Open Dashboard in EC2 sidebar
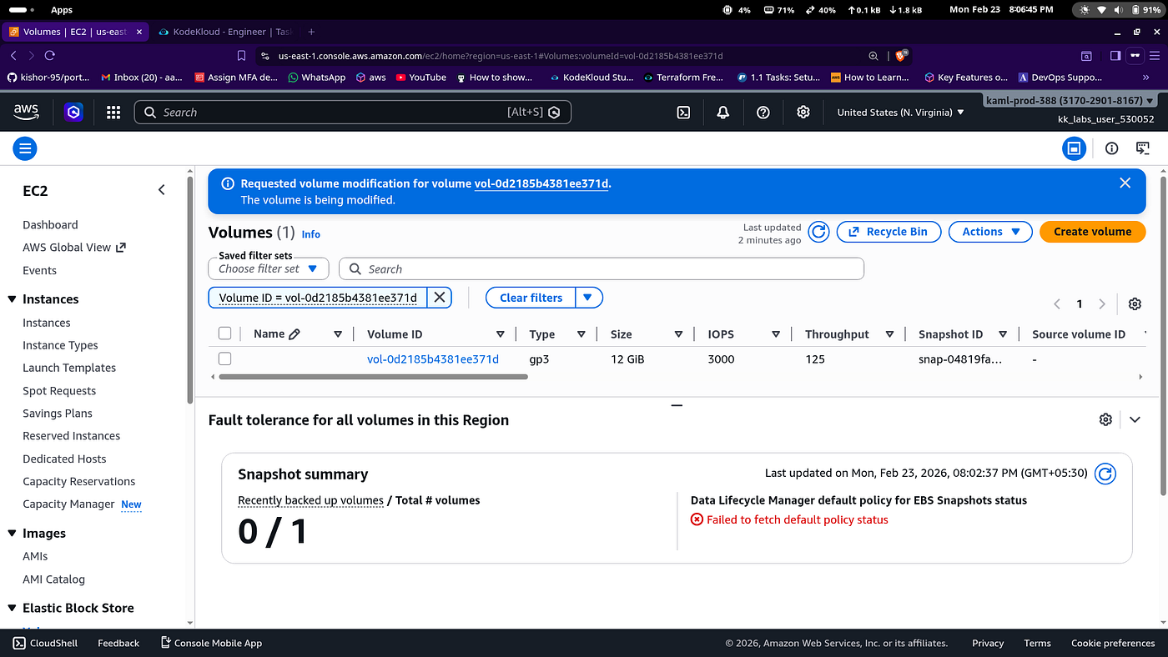1168x657 pixels. [50, 225]
